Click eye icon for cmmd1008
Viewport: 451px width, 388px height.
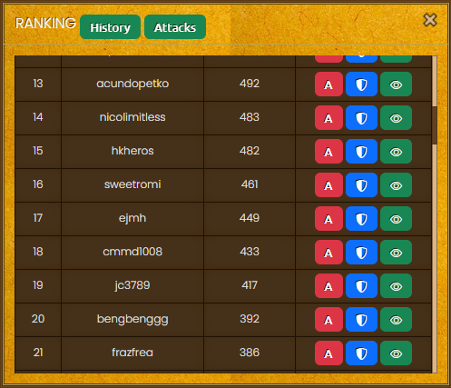(x=396, y=253)
